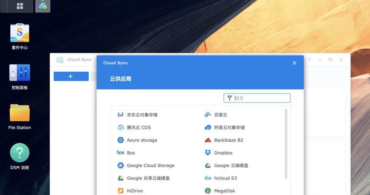The image size is (370, 195).
Task: Click into the 搜索 provider search field
Action: (257, 98)
